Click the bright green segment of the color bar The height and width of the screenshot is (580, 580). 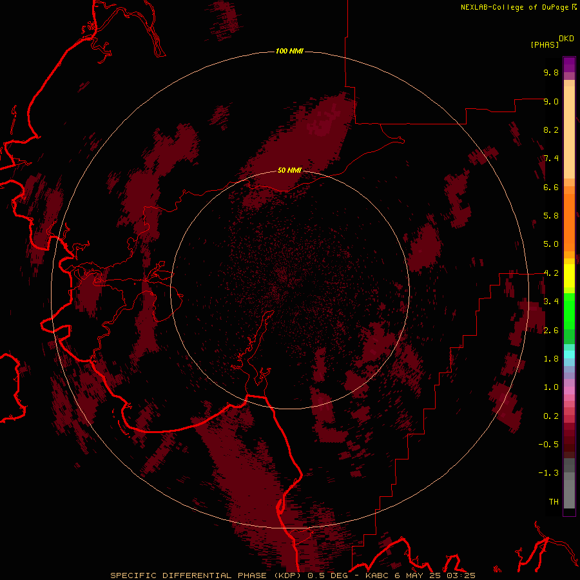pyautogui.click(x=569, y=311)
